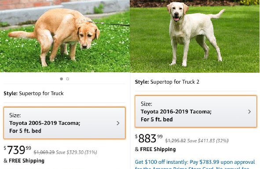
Task: Click the Style: Supertop for Truck 2 label
Action: pyautogui.click(x=167, y=82)
